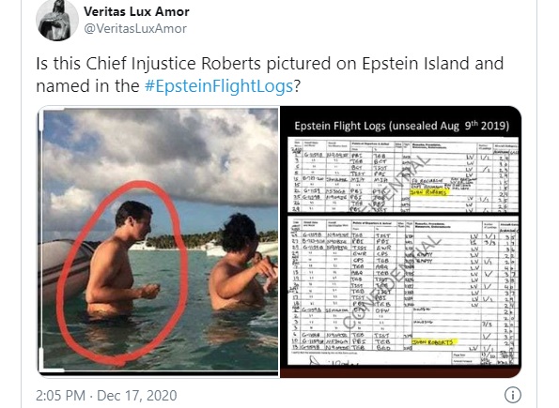The width and height of the screenshot is (559, 408).
Task: Open the @VeritasLuxAmor handle link
Action: pyautogui.click(x=135, y=28)
